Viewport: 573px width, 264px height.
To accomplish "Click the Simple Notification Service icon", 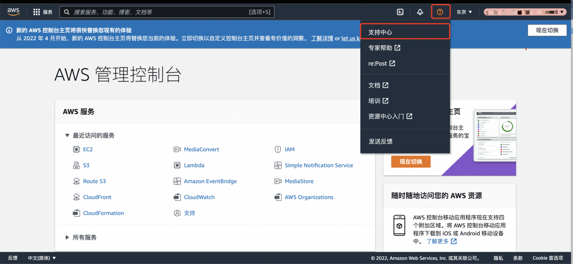I will (x=278, y=166).
